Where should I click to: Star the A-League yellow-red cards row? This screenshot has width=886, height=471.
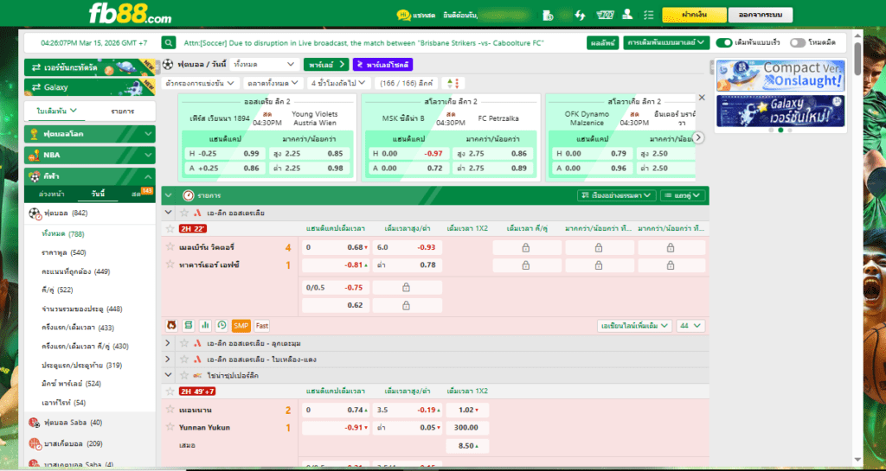(x=184, y=360)
